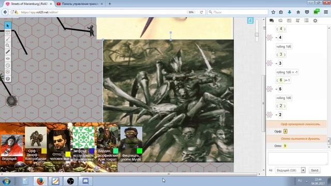Select the arrow Select tool in toolbox
331x186 pixels.
8,26
